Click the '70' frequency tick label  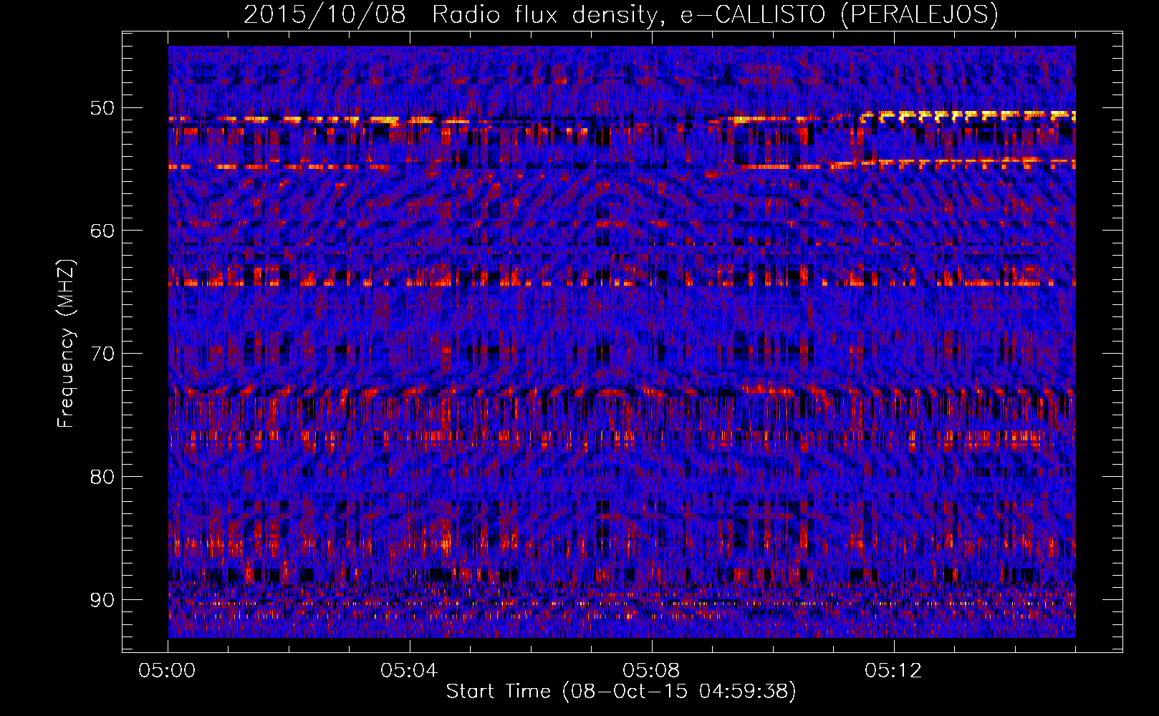point(102,354)
